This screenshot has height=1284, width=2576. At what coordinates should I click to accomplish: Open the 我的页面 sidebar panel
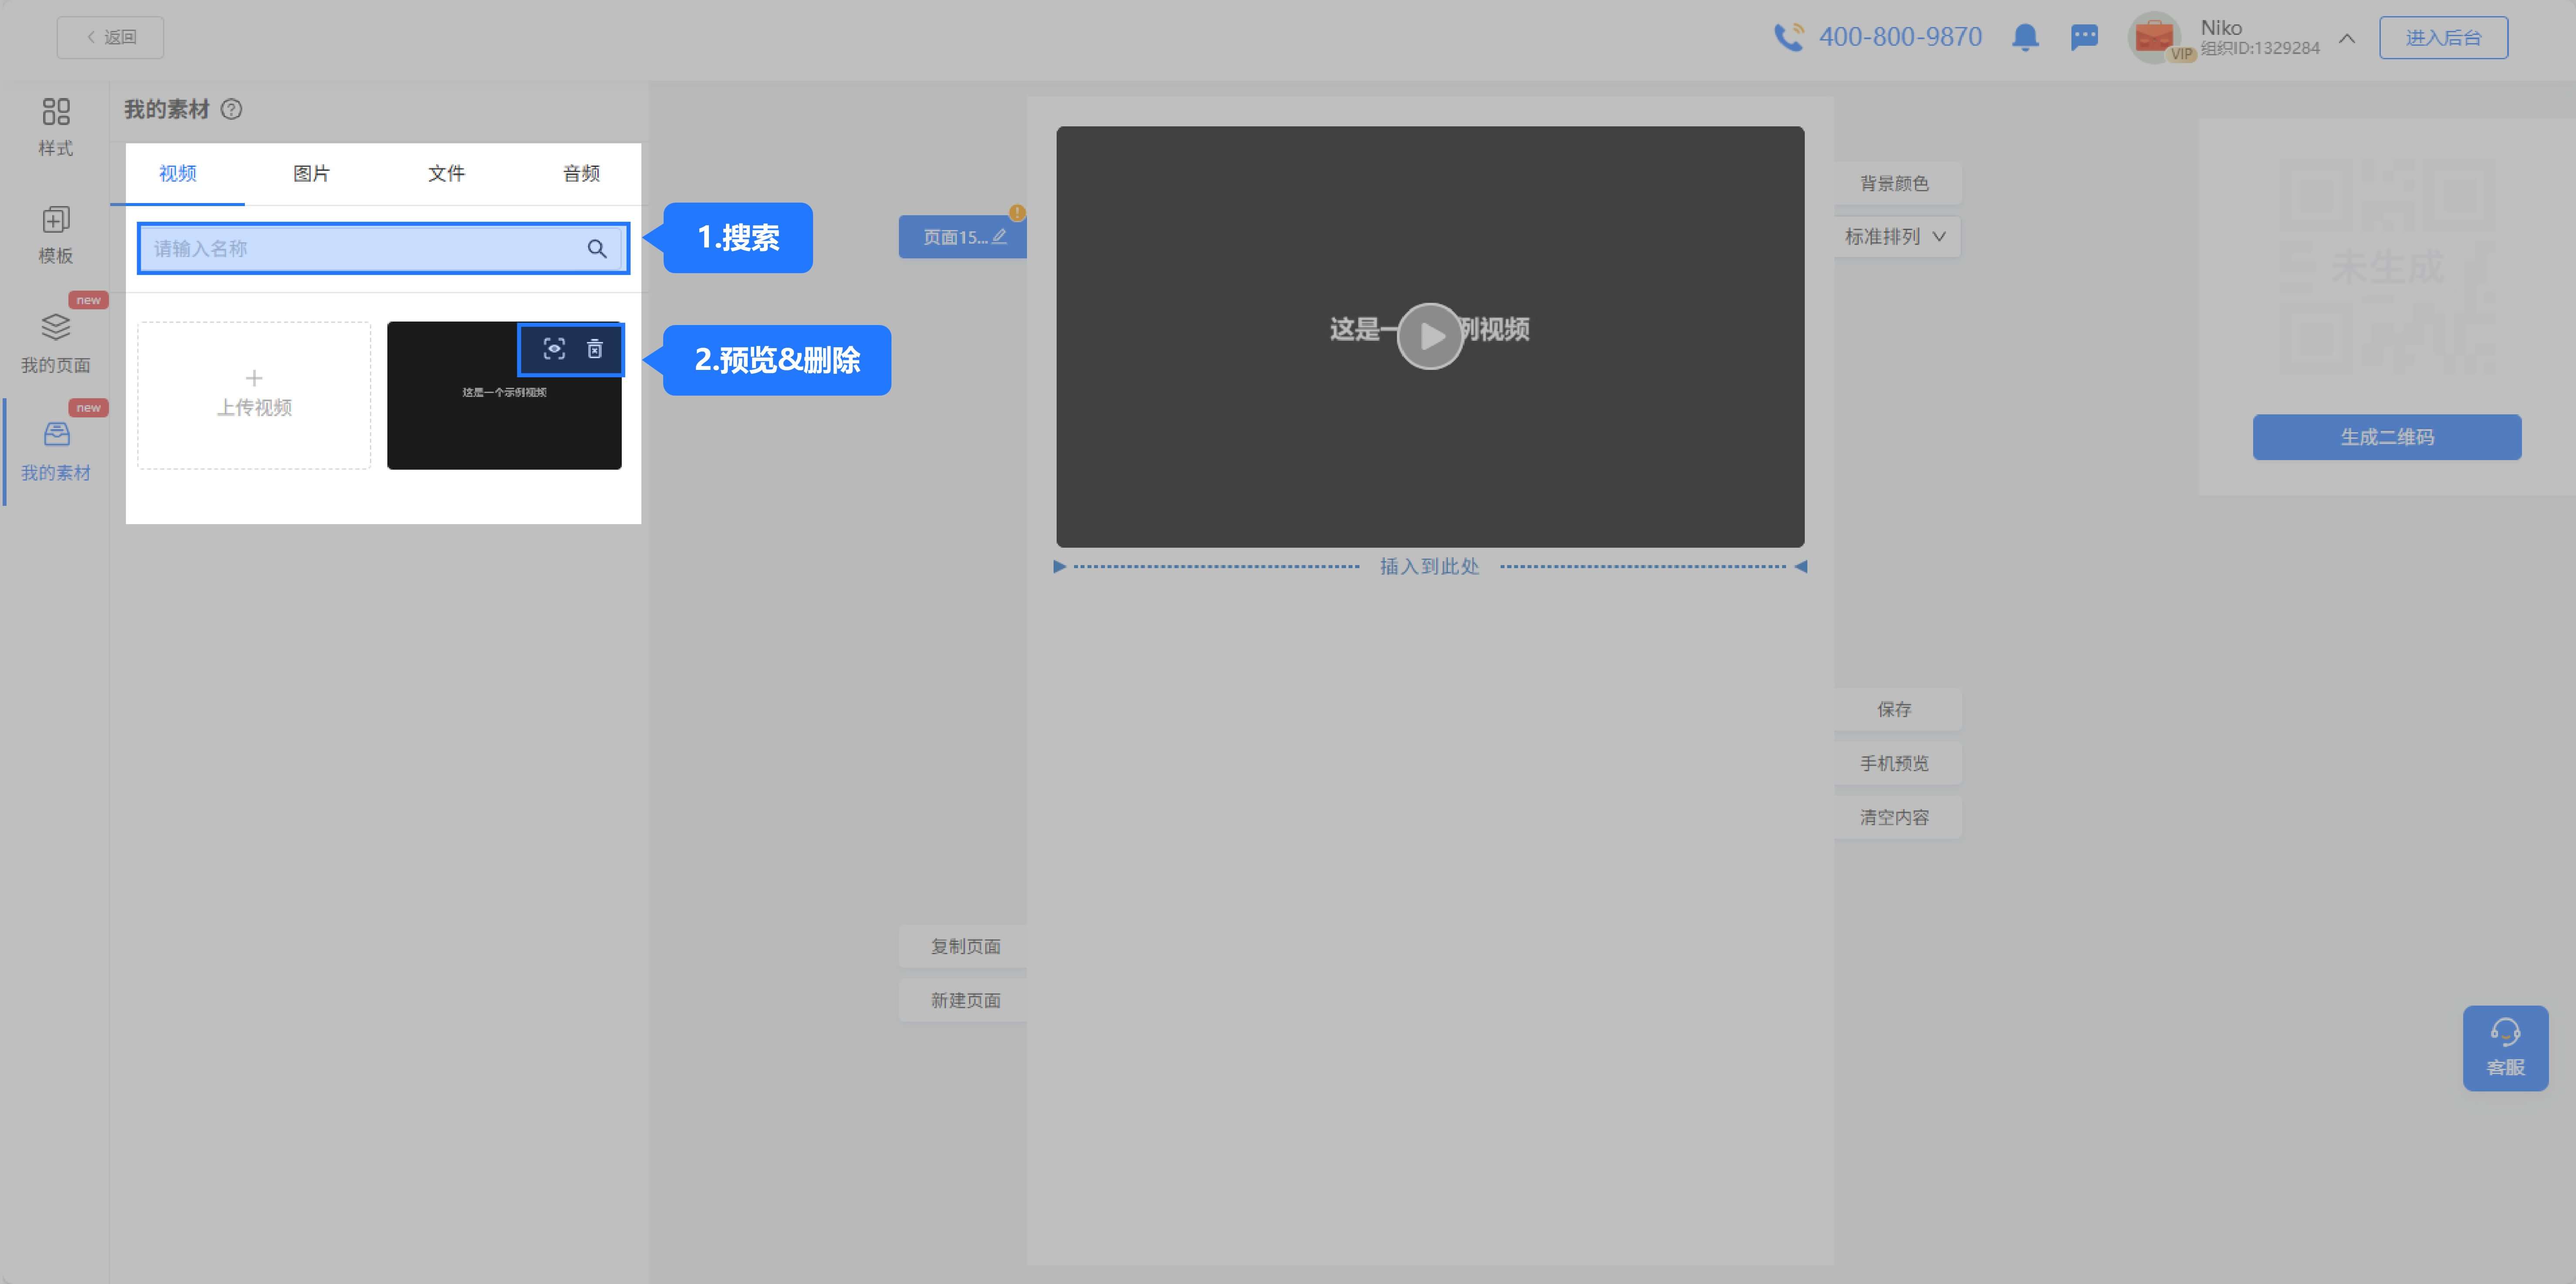click(56, 343)
